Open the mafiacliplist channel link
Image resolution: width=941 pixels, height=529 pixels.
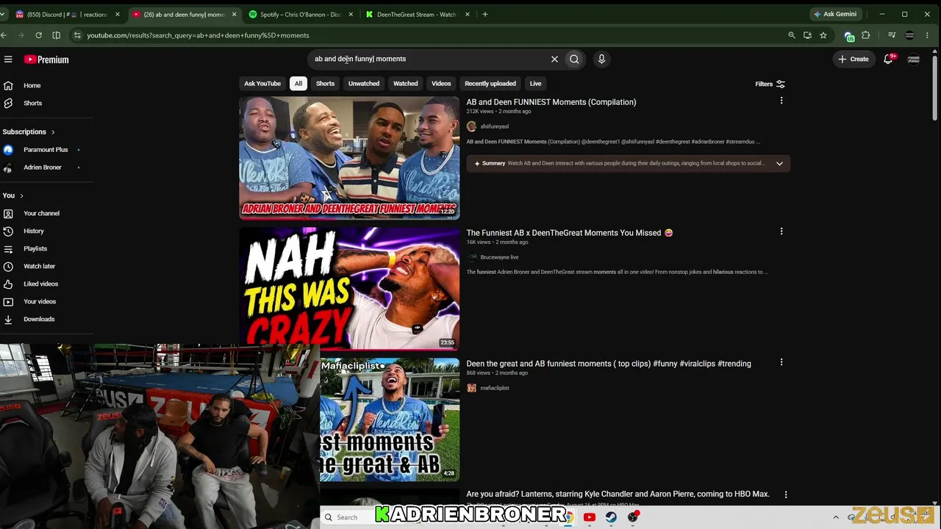[494, 388]
